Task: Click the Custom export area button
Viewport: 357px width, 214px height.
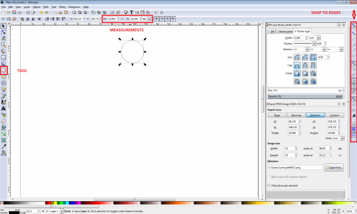Action: point(335,115)
